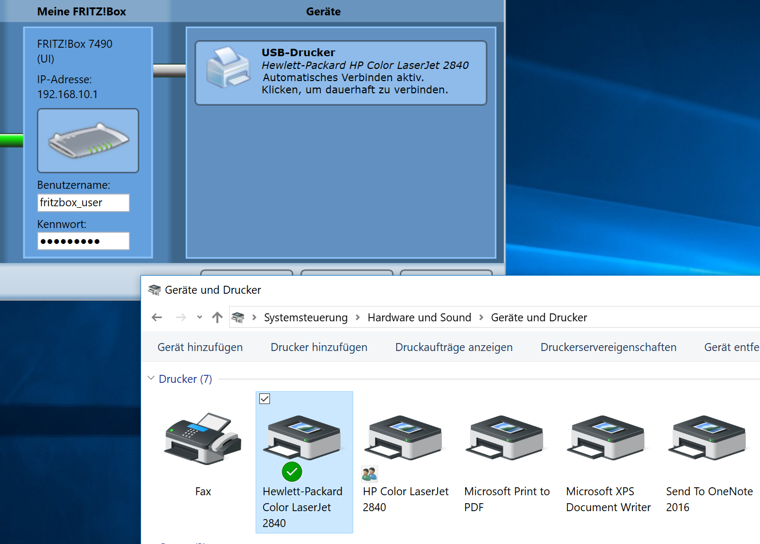Click the FRITZ!Box 7490 router image
760x544 pixels.
(x=88, y=141)
